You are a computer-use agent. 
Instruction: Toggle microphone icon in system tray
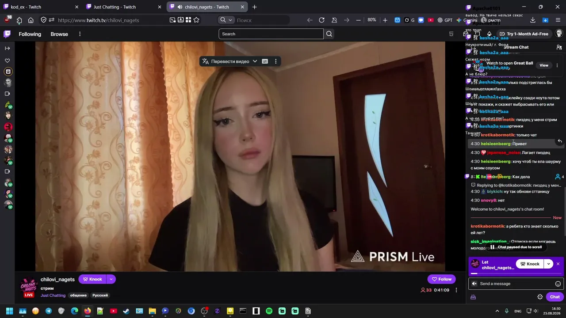(507, 311)
